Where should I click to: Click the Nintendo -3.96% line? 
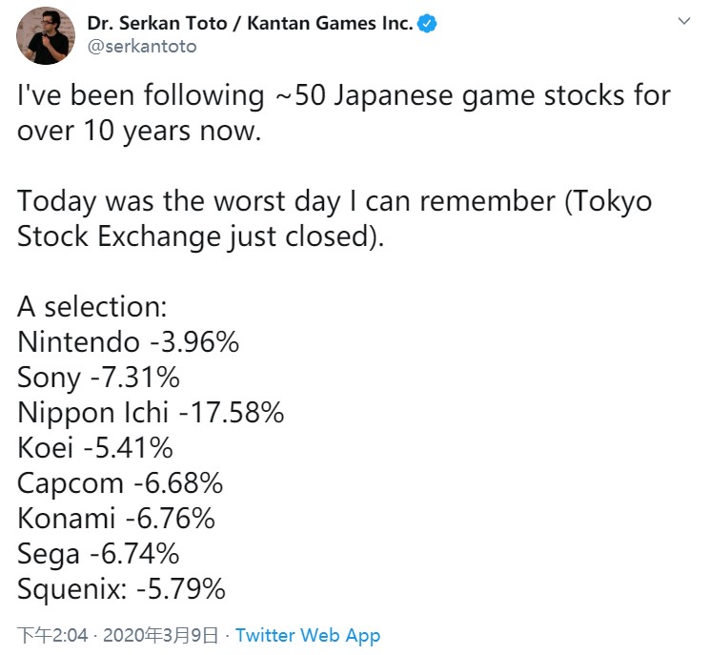click(x=128, y=342)
